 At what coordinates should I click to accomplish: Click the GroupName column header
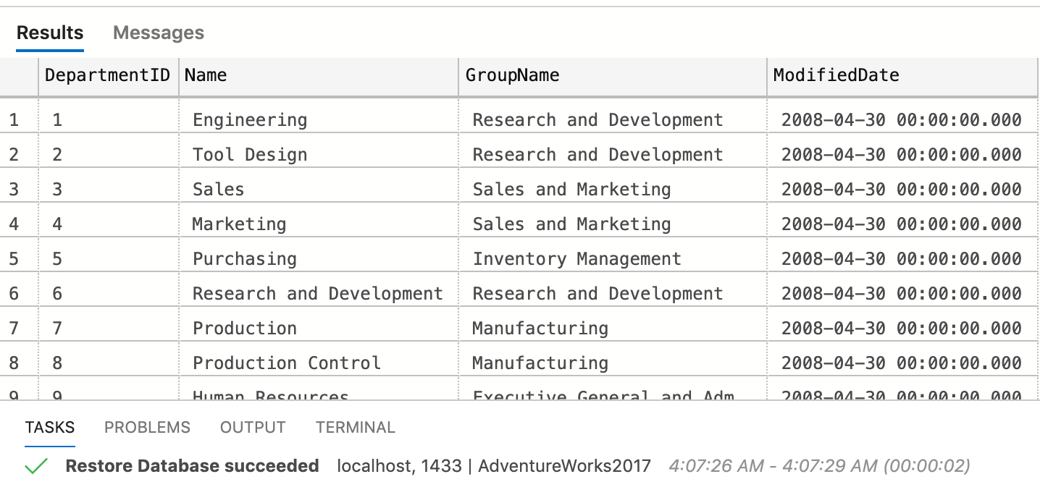pos(613,76)
